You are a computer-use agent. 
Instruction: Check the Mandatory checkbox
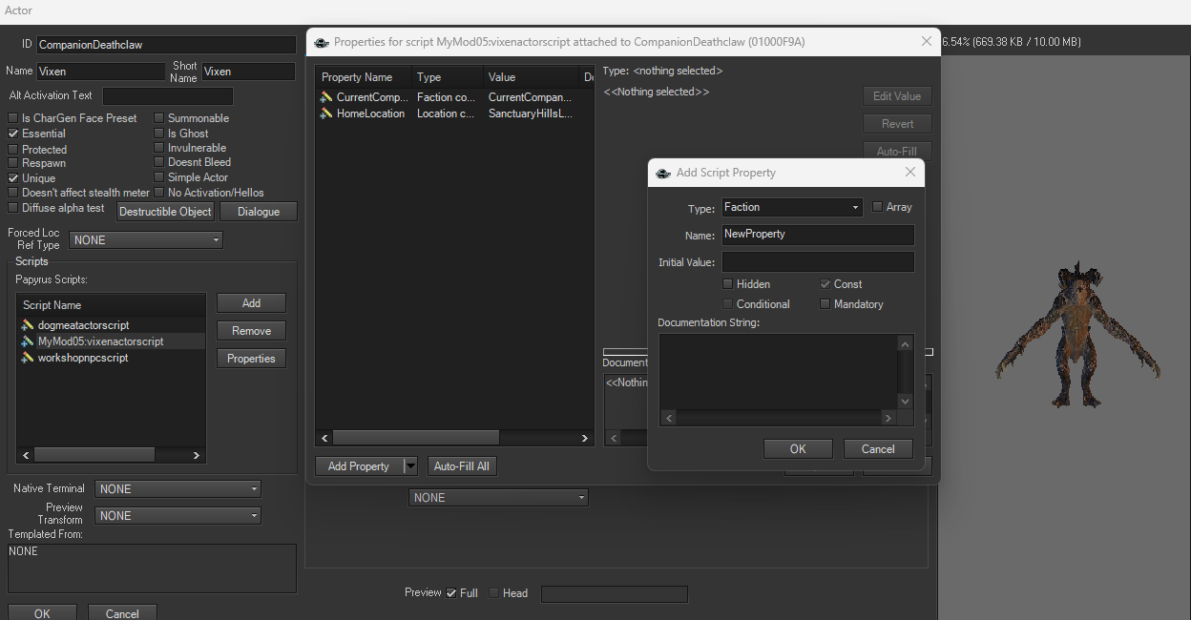tap(825, 304)
